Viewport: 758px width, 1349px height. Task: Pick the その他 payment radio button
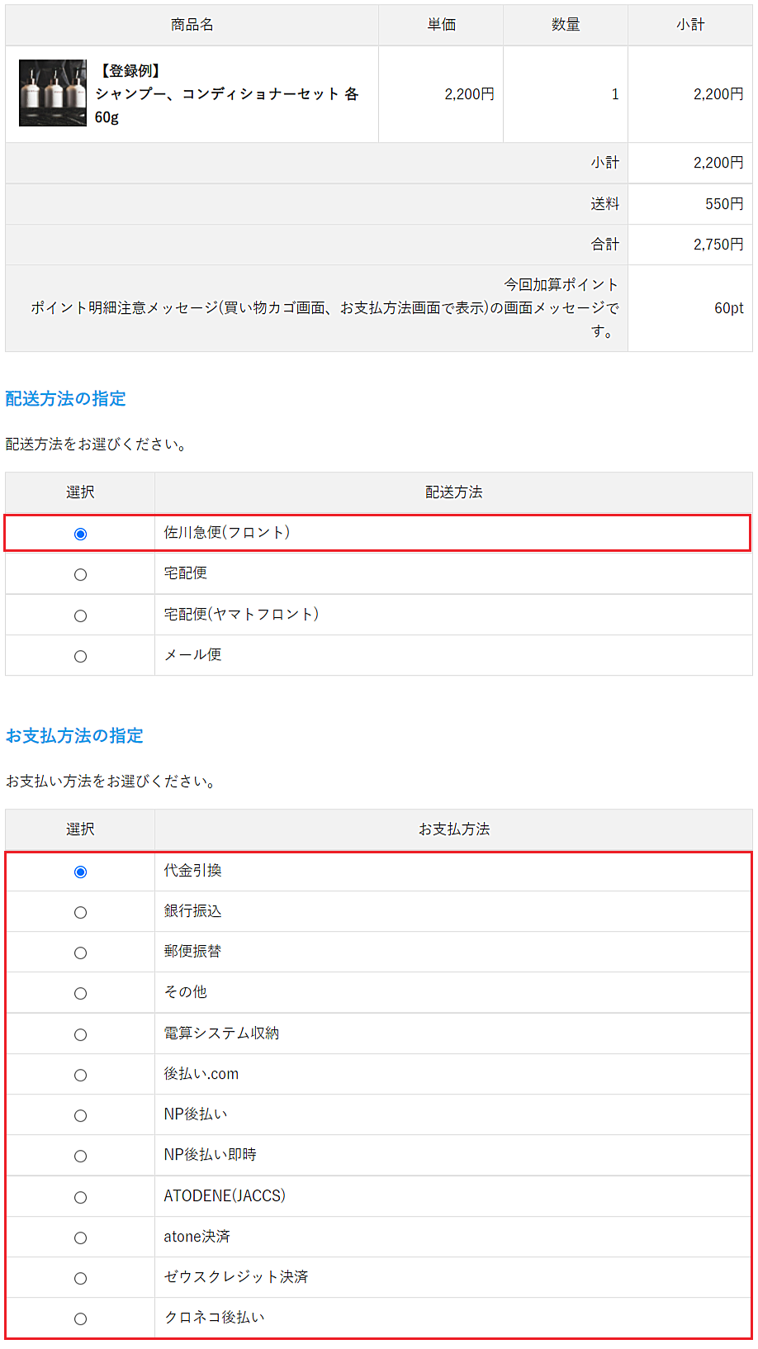point(80,993)
